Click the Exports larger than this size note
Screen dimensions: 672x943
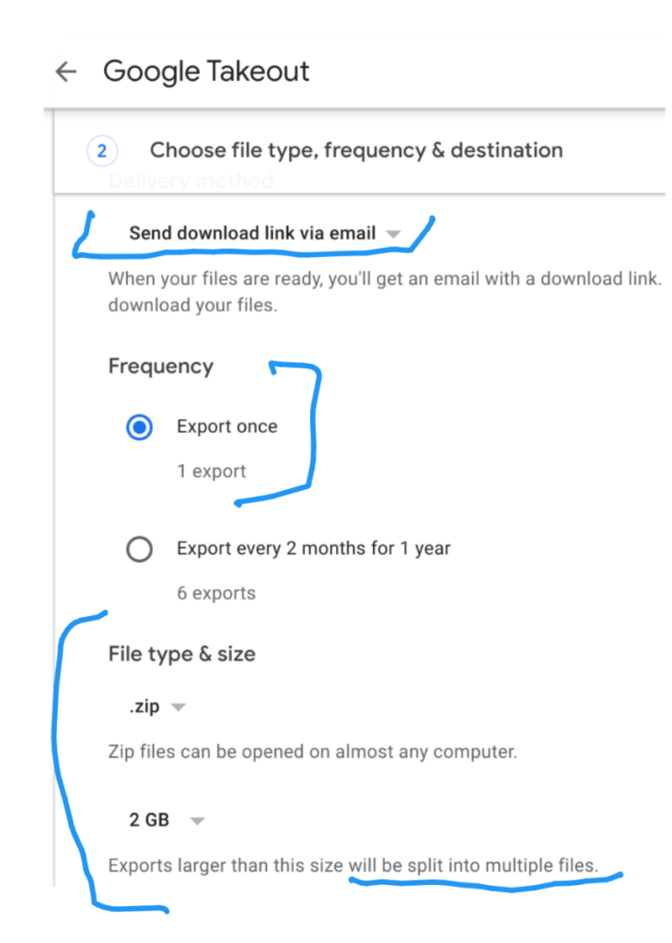pyautogui.click(x=353, y=866)
